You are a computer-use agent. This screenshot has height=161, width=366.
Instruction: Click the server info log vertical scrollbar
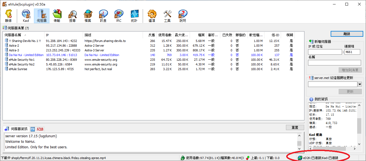coord(299,143)
